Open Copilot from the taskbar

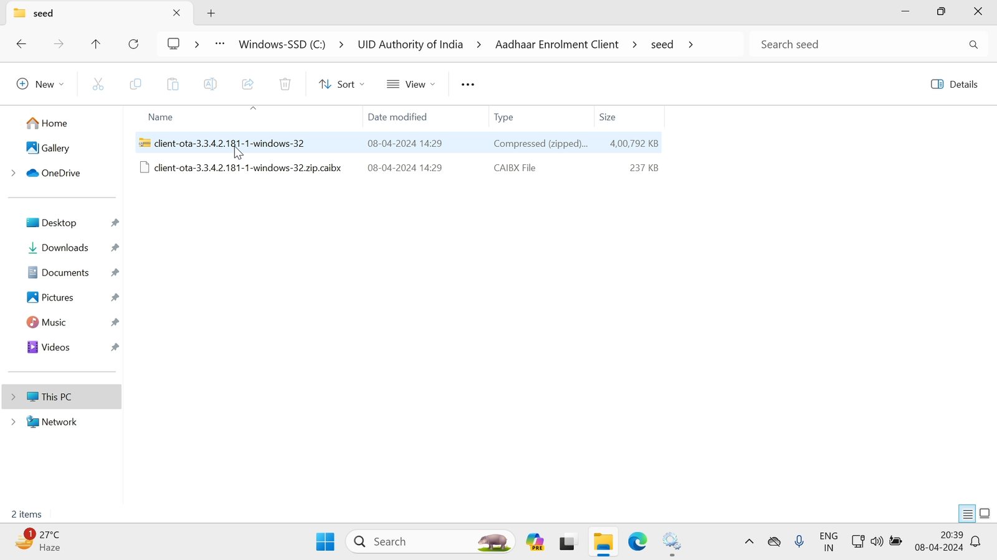coord(535,542)
